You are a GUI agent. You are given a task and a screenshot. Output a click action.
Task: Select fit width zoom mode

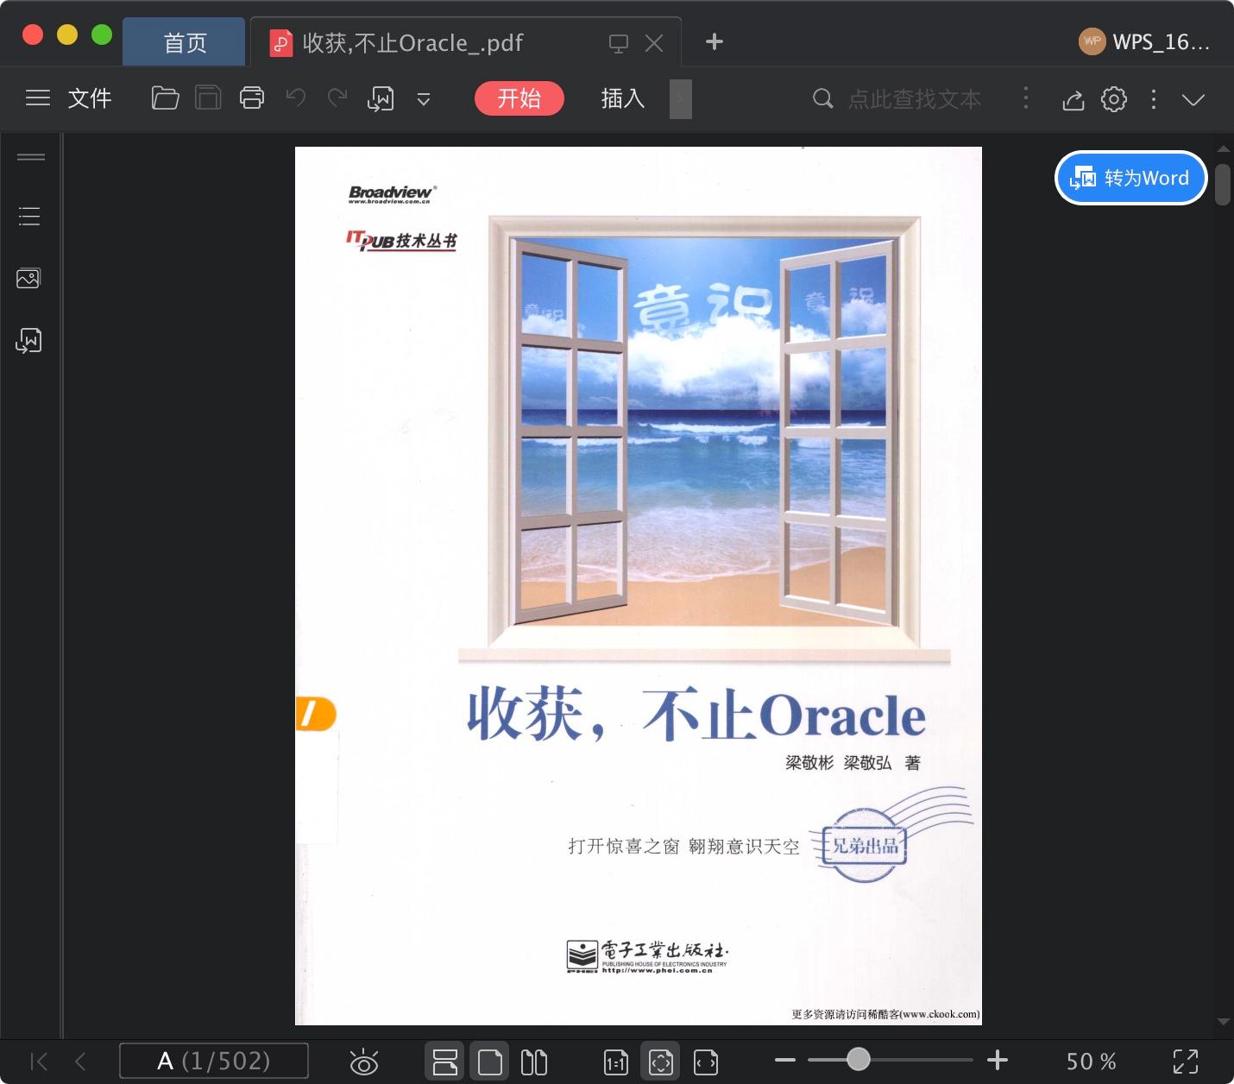(706, 1062)
